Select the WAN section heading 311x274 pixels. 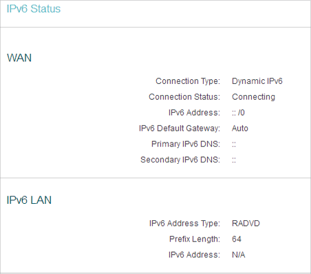point(19,58)
